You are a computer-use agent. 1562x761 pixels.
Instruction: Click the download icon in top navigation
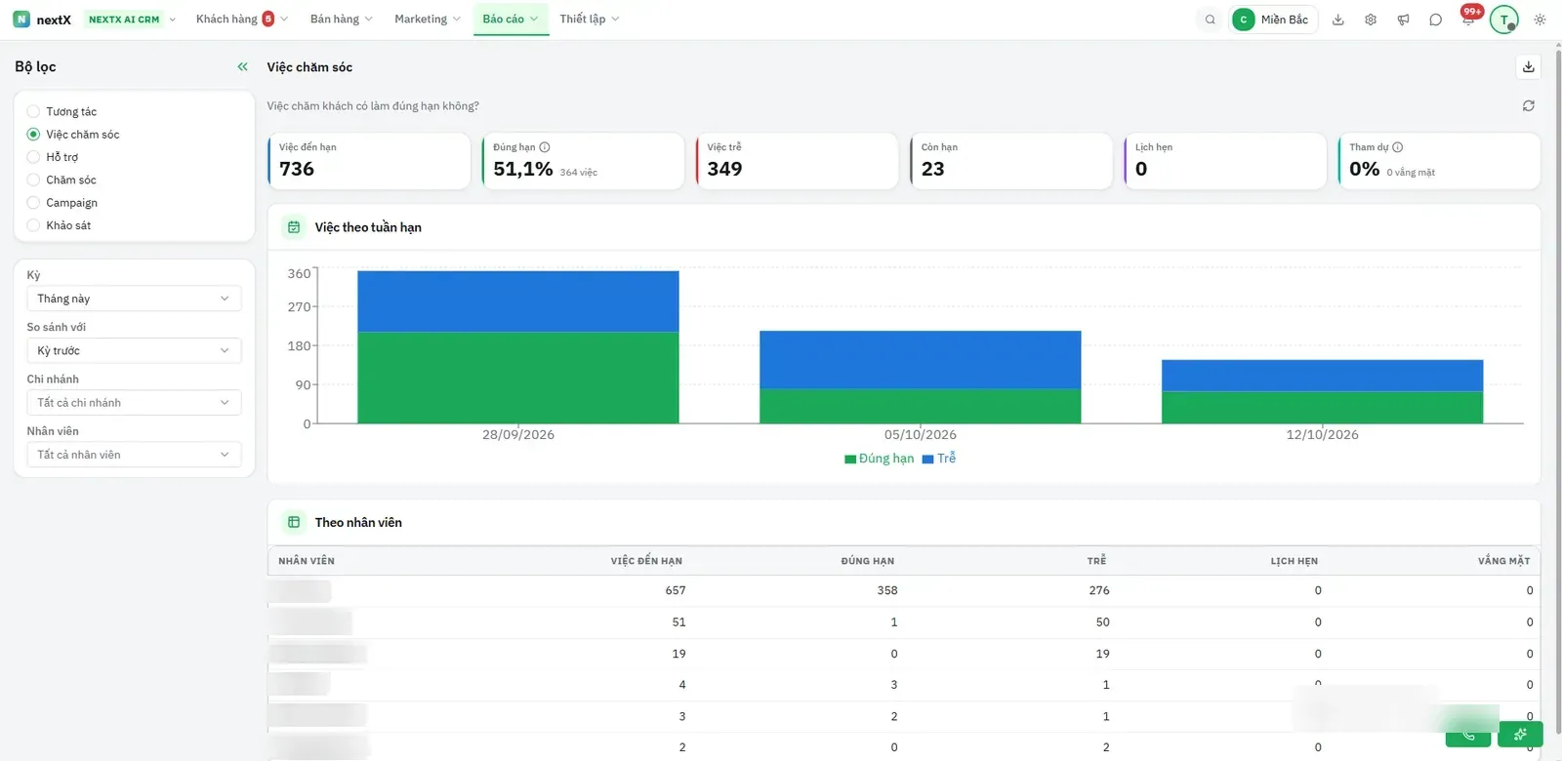(x=1338, y=20)
